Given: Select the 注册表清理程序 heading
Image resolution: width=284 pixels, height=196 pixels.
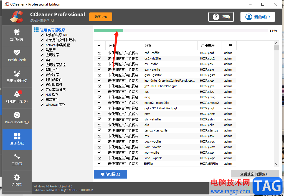Looking at the screenshot, I should click(x=52, y=30).
